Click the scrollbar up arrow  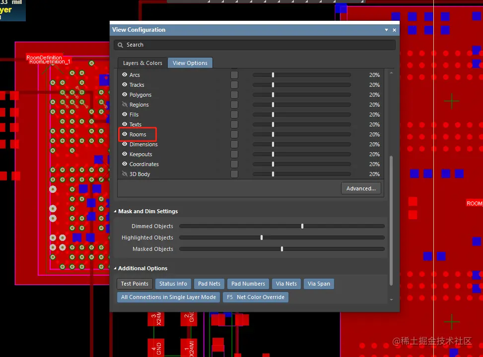tap(391, 73)
